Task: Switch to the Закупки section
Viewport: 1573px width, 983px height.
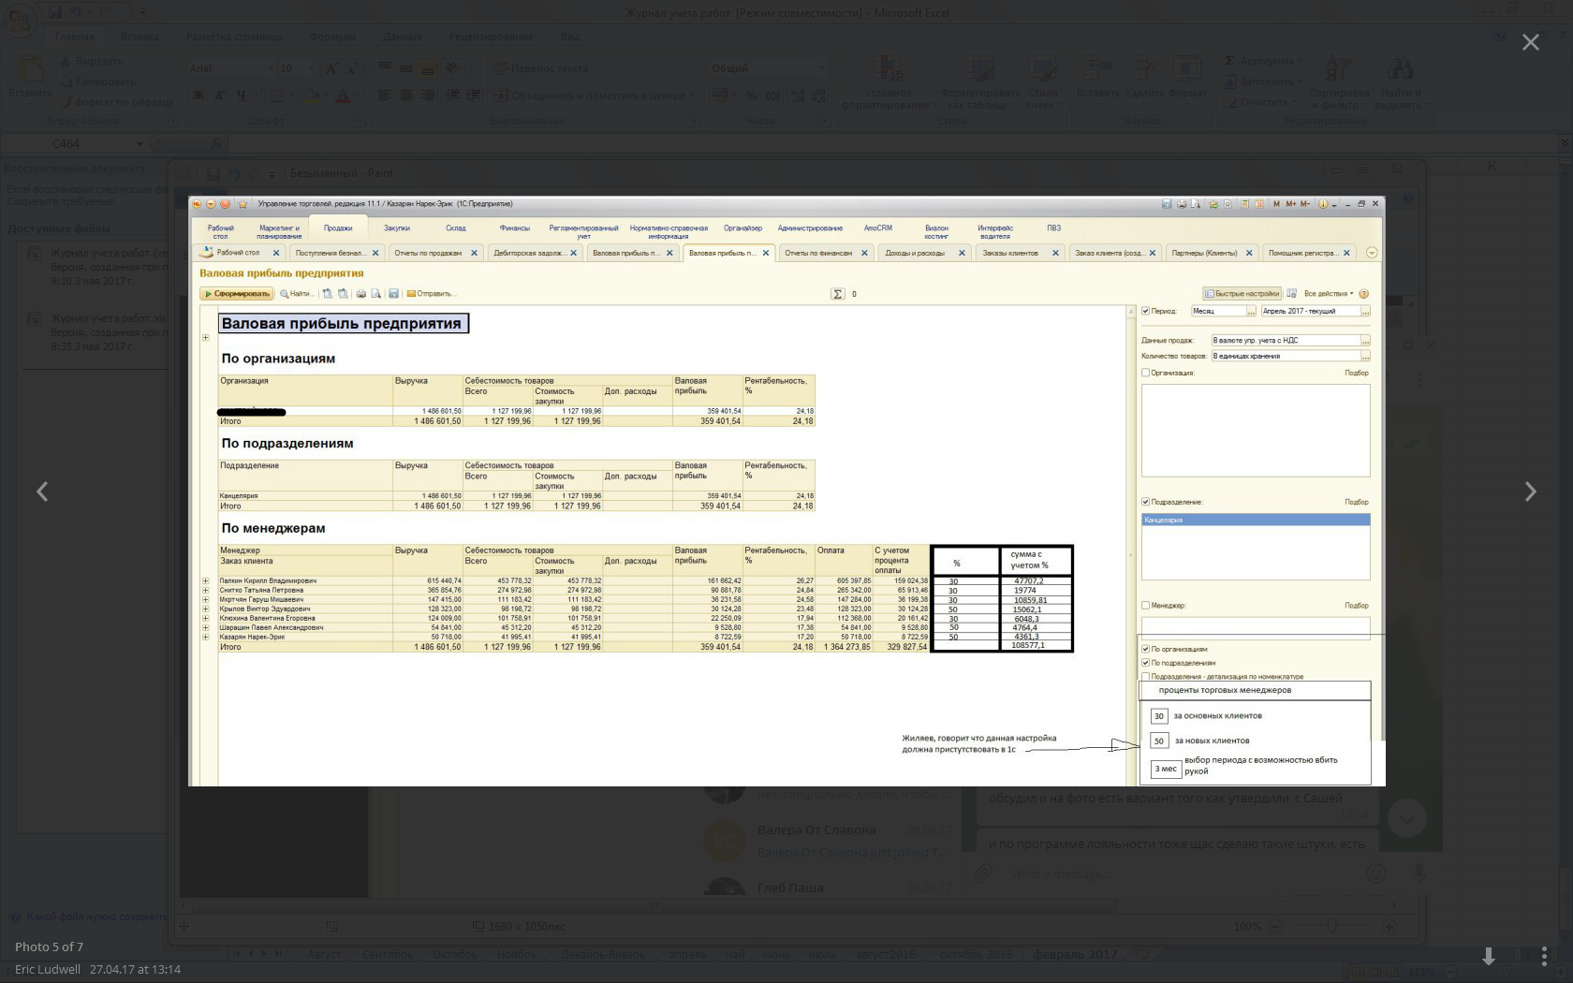Action: coord(396,228)
